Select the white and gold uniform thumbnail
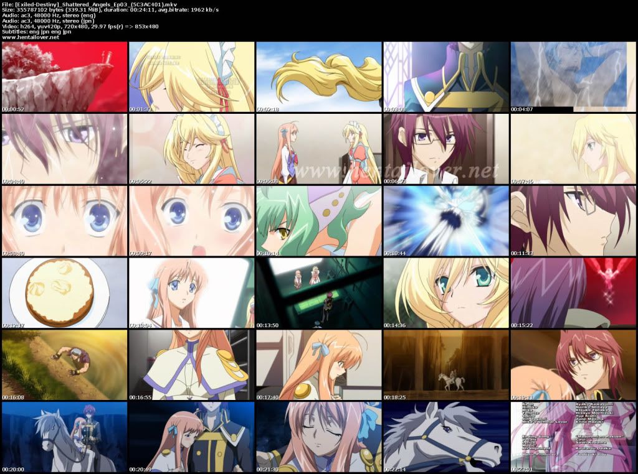The image size is (638, 474). tap(191, 365)
